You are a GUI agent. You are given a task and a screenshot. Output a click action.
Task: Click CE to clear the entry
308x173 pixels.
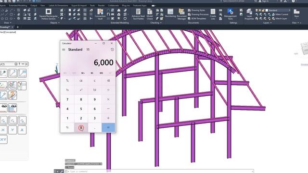(81, 81)
